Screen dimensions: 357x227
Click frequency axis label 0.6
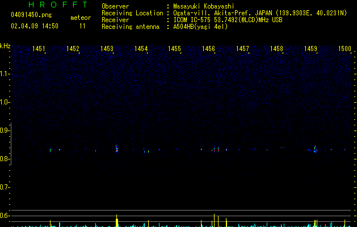pyautogui.click(x=5, y=216)
